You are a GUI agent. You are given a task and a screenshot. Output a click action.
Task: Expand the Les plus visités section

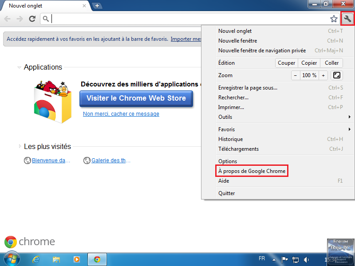click(20, 146)
